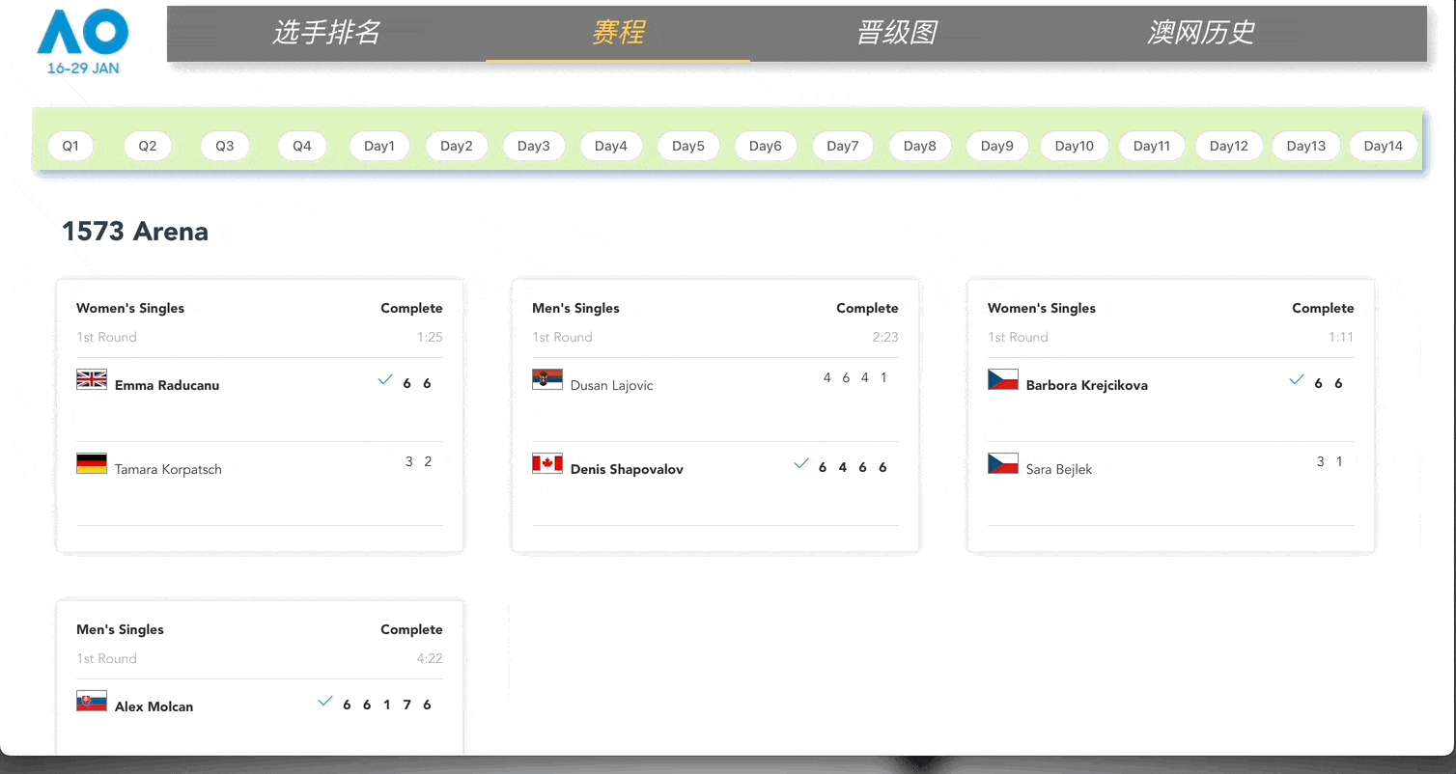Image resolution: width=1456 pixels, height=774 pixels.
Task: View matches for Day4
Action: (x=611, y=146)
